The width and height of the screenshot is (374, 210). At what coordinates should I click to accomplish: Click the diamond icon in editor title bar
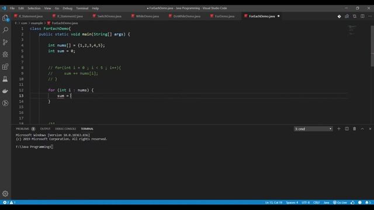click(339, 16)
